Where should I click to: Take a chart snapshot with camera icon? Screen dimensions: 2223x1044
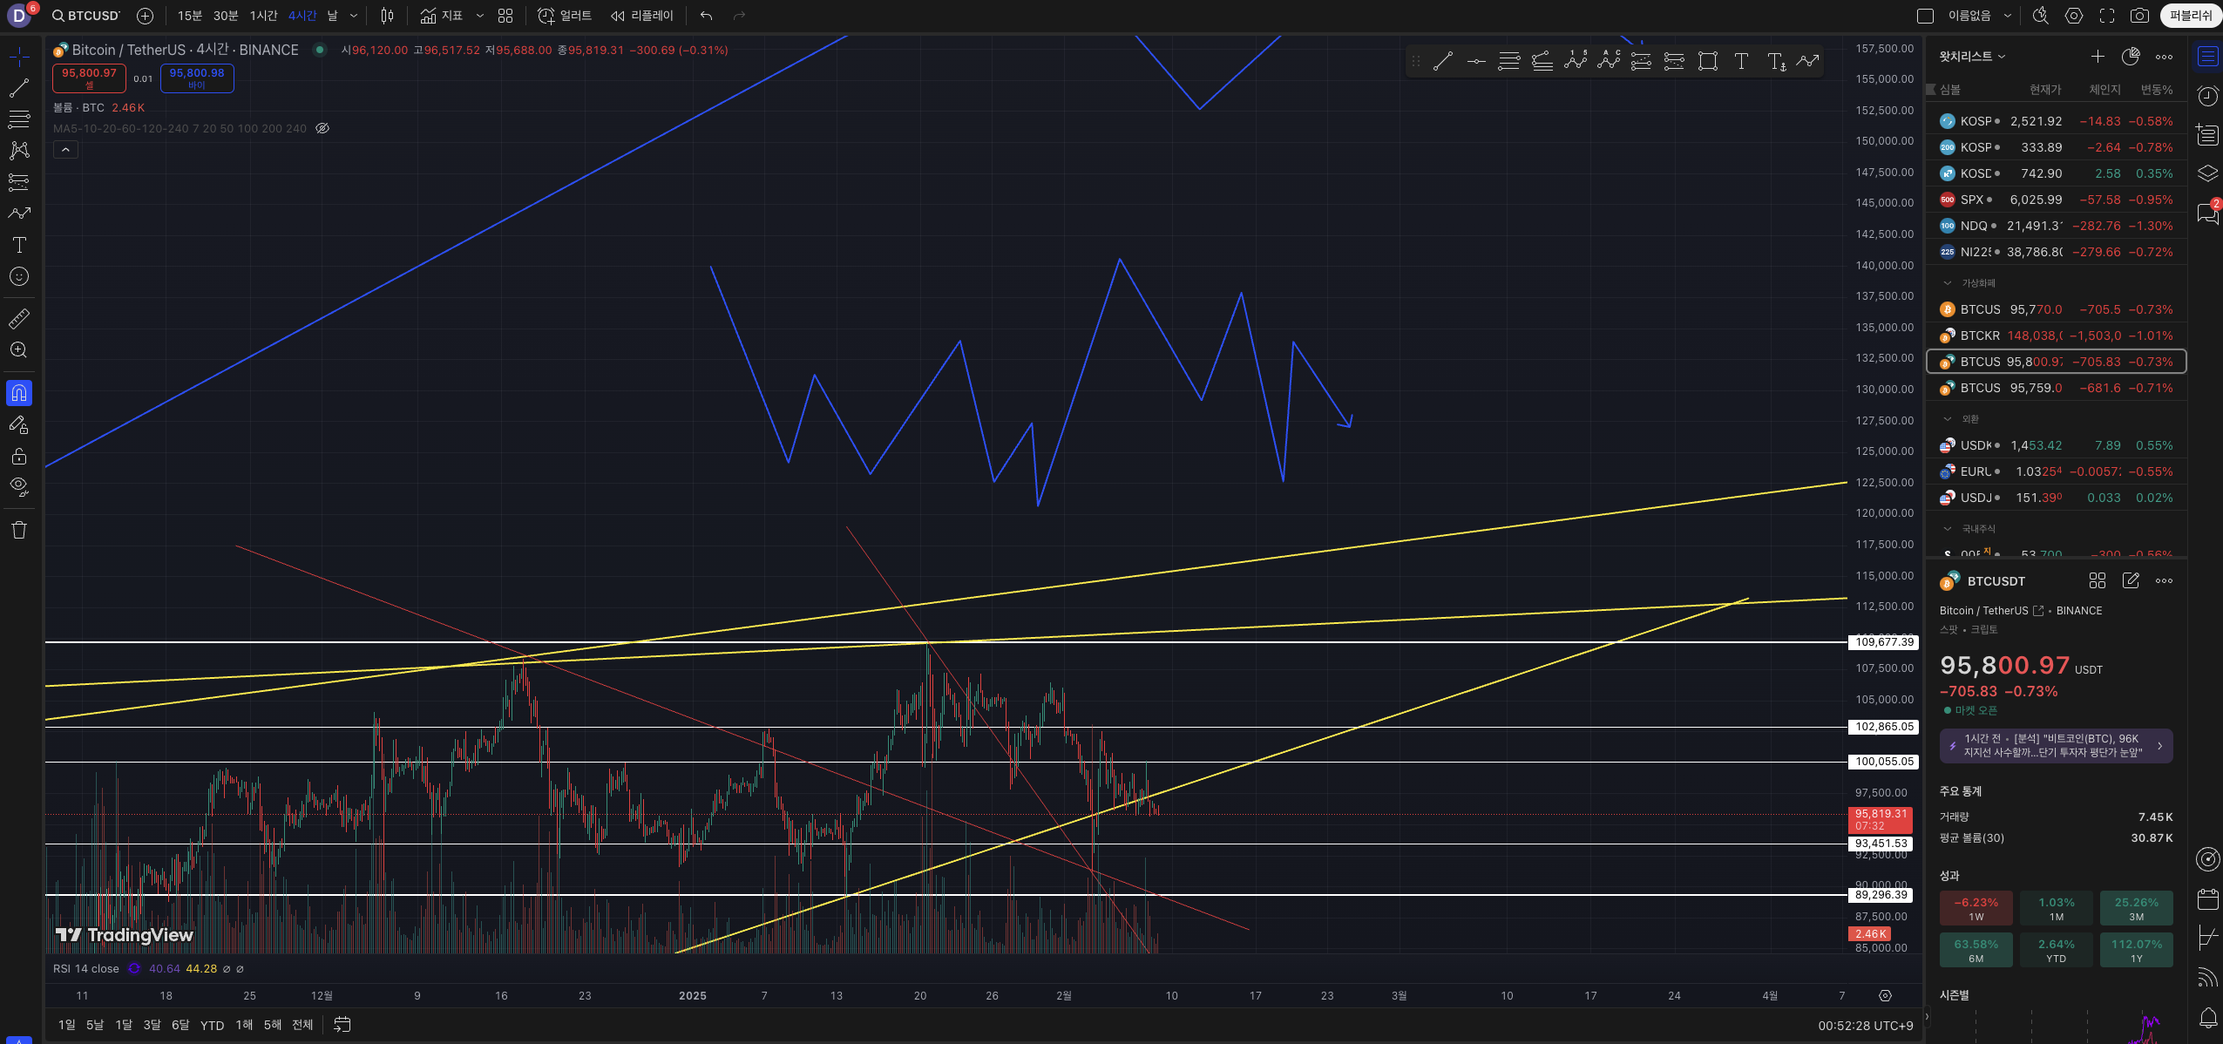tap(2139, 16)
